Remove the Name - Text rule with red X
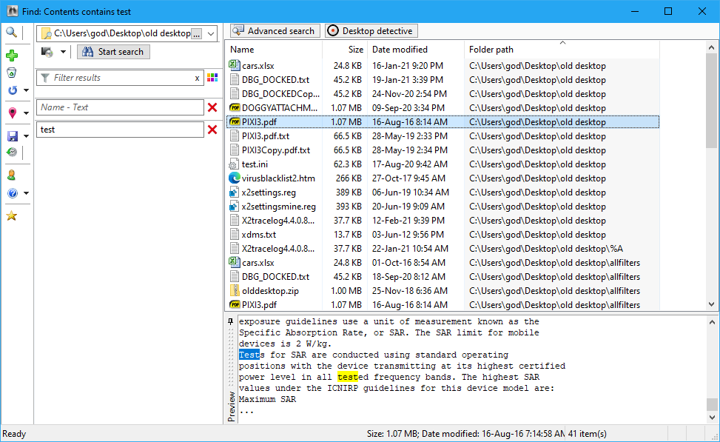This screenshot has width=720, height=442. [x=212, y=107]
